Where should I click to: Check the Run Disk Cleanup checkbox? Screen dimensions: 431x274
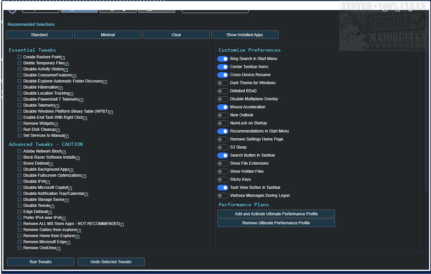coord(20,130)
